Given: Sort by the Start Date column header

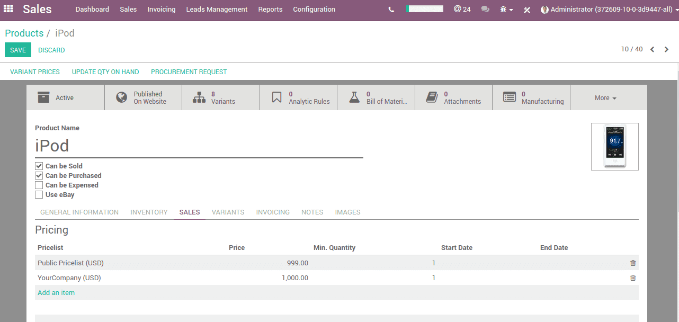Looking at the screenshot, I should tap(457, 247).
